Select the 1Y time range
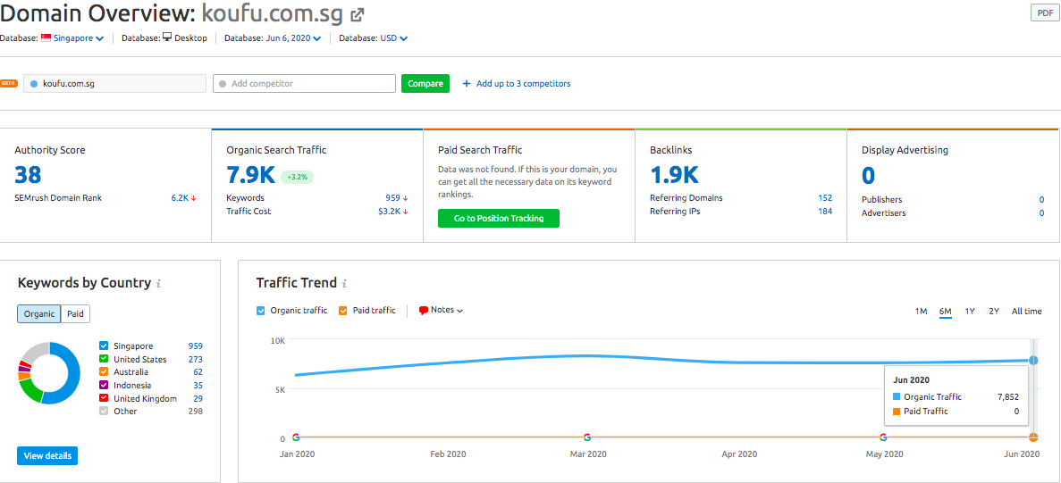 (970, 312)
